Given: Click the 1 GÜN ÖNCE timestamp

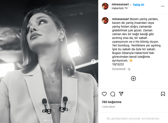Looking at the screenshot, I should point(109,107).
